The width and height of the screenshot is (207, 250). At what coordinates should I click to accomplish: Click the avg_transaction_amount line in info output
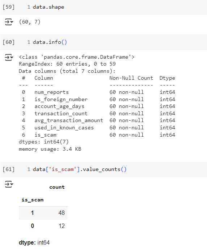point(99,120)
